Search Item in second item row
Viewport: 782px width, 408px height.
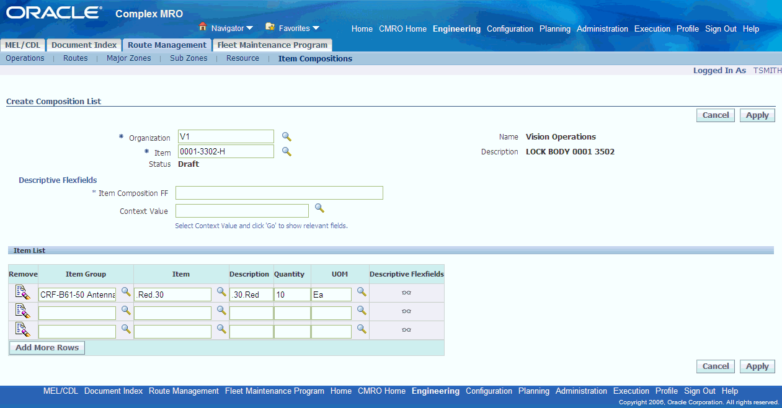coord(221,311)
